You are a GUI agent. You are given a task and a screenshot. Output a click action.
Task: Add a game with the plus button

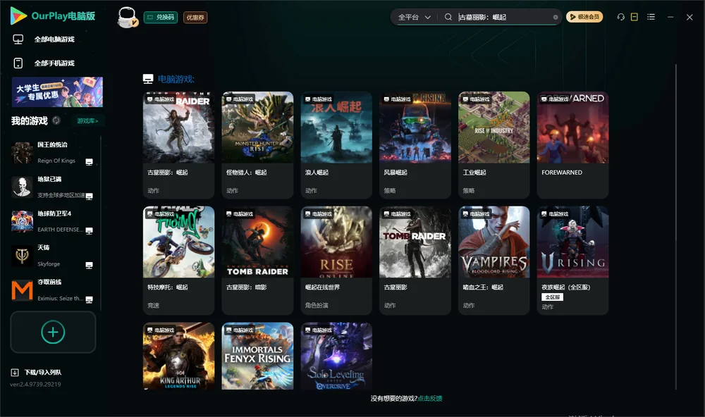pyautogui.click(x=53, y=332)
